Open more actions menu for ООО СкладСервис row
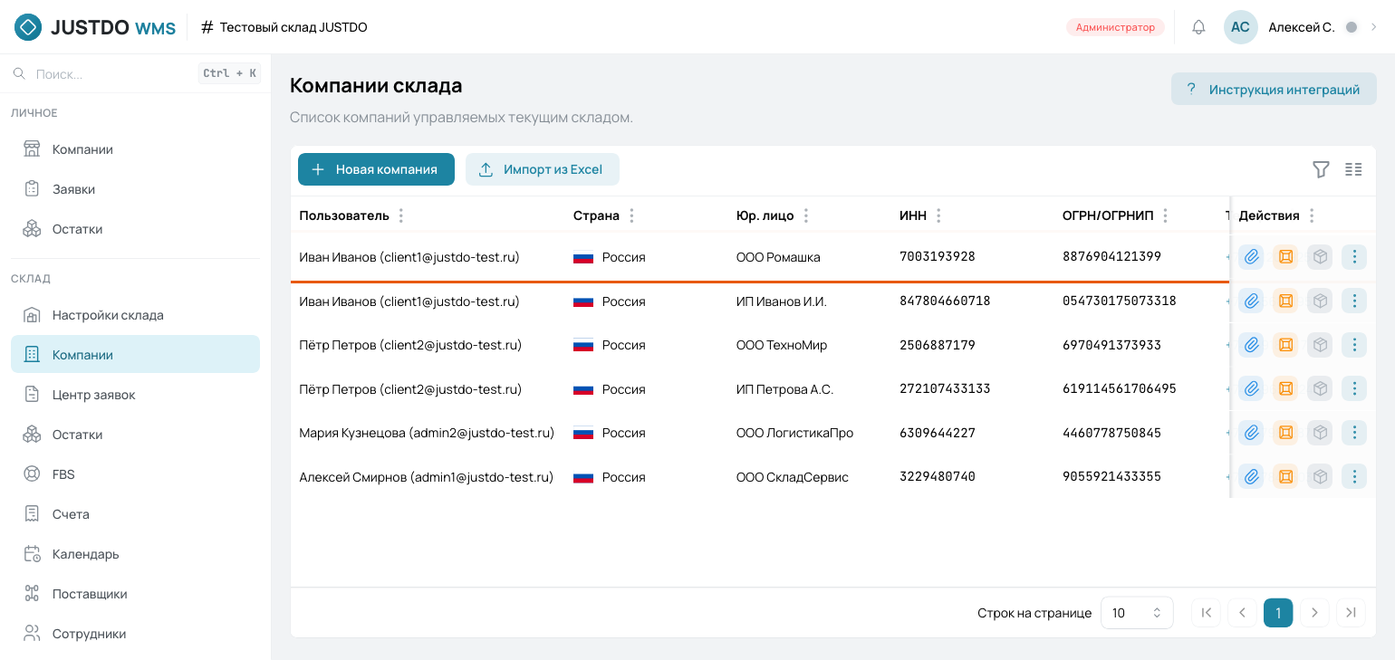The image size is (1395, 660). [x=1354, y=476]
